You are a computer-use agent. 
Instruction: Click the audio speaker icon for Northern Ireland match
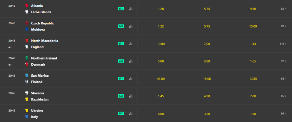(10, 65)
